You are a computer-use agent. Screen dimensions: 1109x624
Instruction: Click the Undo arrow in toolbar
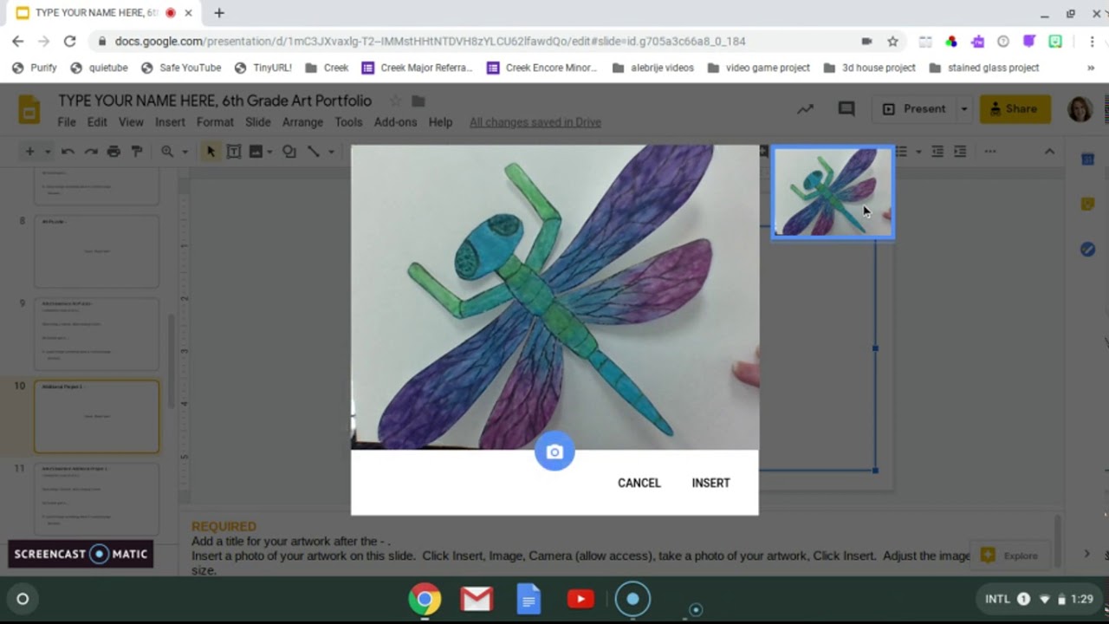pos(68,152)
